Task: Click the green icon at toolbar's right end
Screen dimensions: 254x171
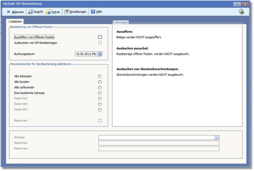Action: 242,12
